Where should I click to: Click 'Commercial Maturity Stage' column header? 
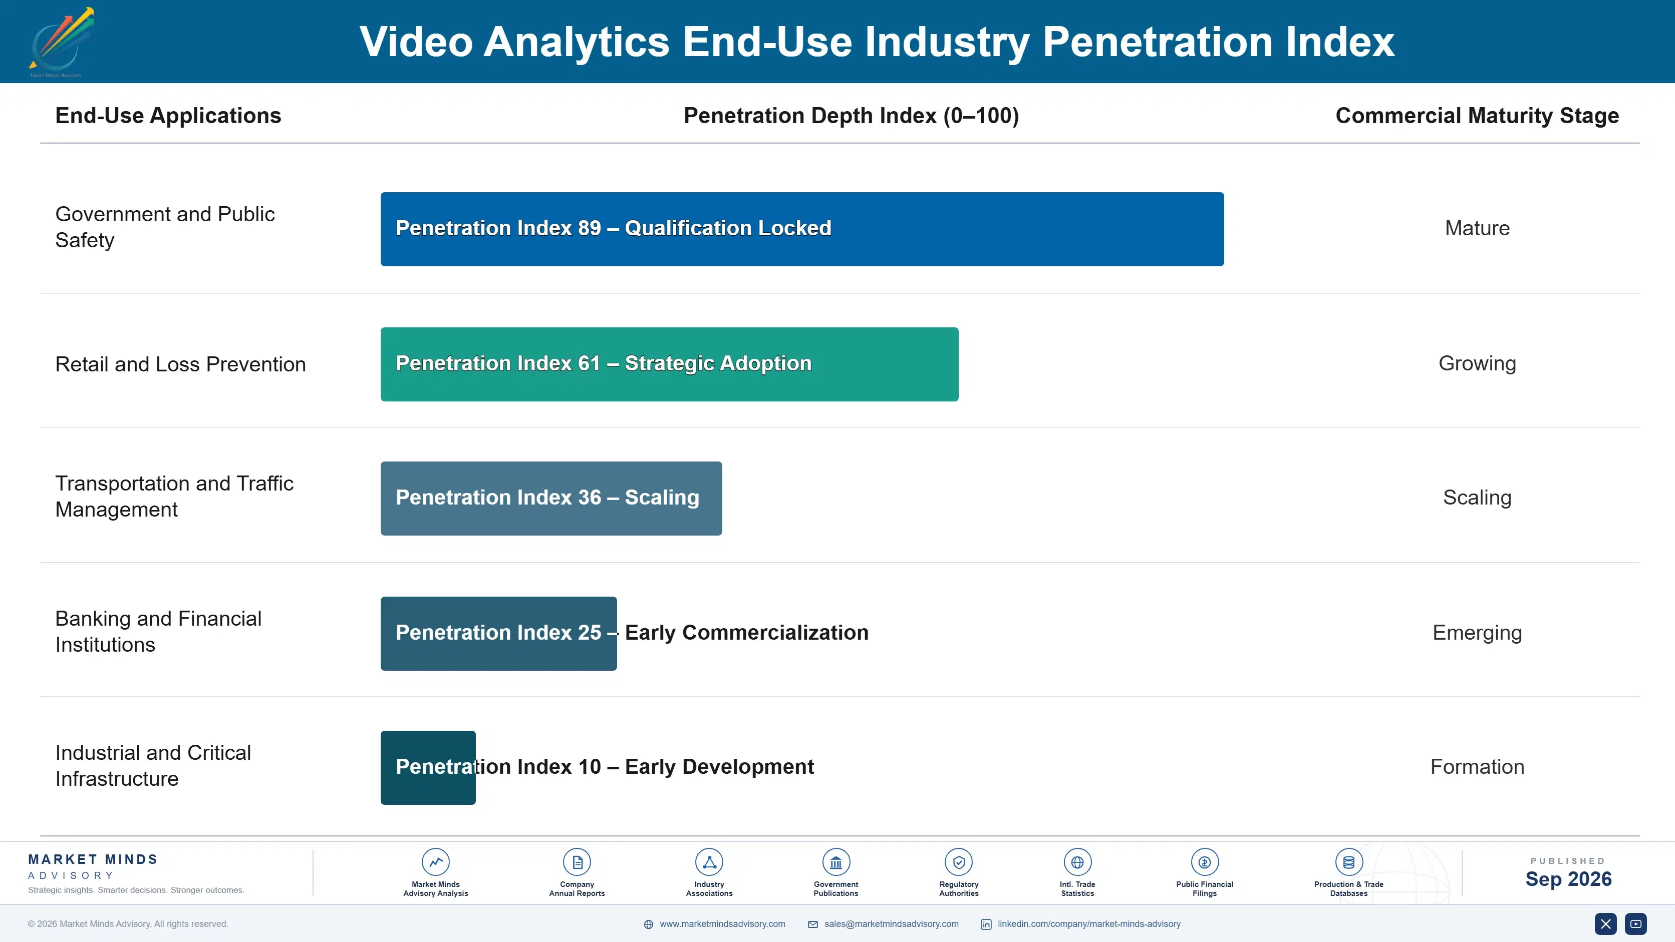coord(1477,116)
